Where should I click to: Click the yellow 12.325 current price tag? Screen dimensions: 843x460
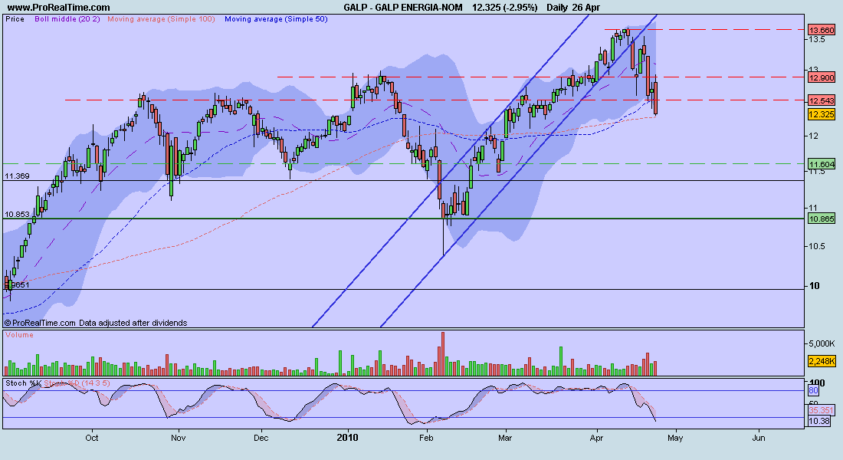pyautogui.click(x=822, y=114)
